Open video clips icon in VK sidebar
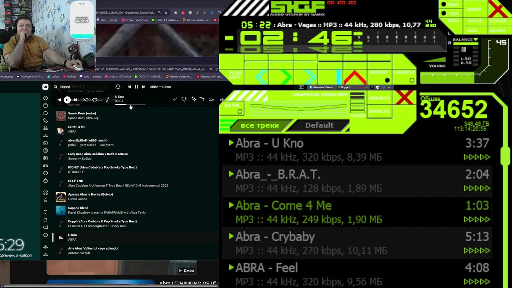Image resolution: width=512 pixels, height=288 pixels. point(46,158)
